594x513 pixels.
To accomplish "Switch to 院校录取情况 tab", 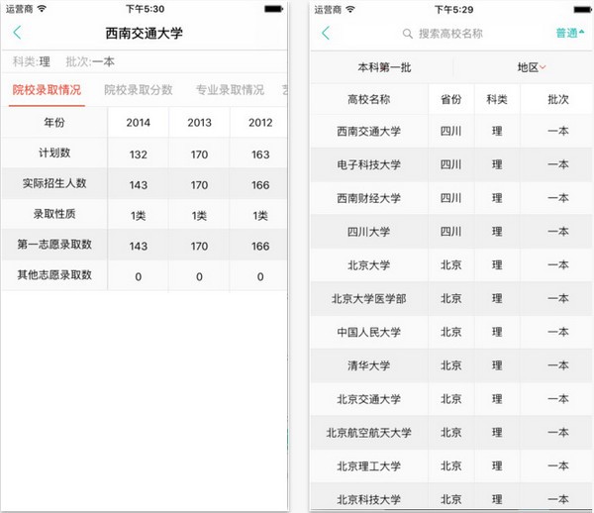I will point(47,90).
